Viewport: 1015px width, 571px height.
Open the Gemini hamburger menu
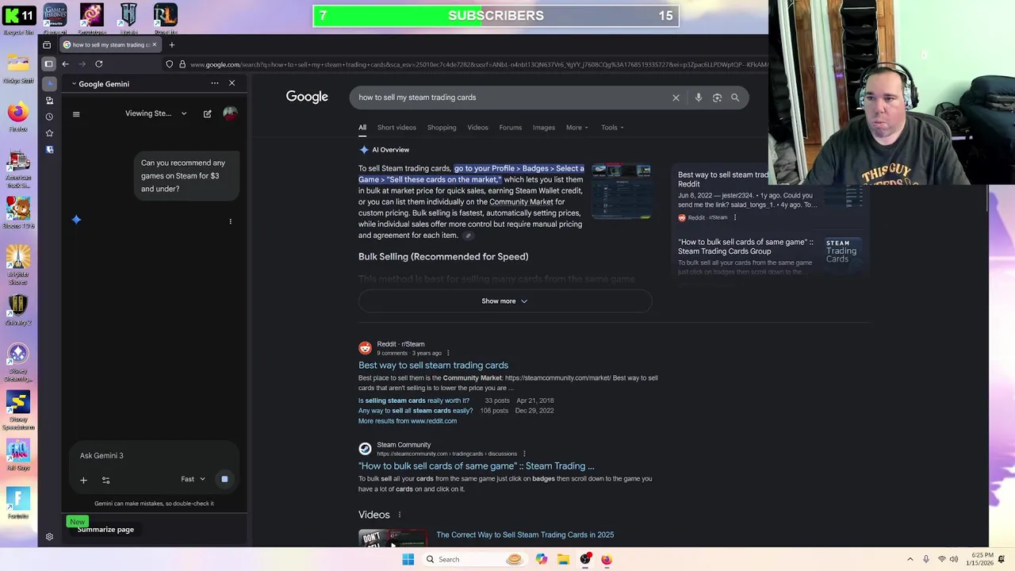[x=76, y=114]
